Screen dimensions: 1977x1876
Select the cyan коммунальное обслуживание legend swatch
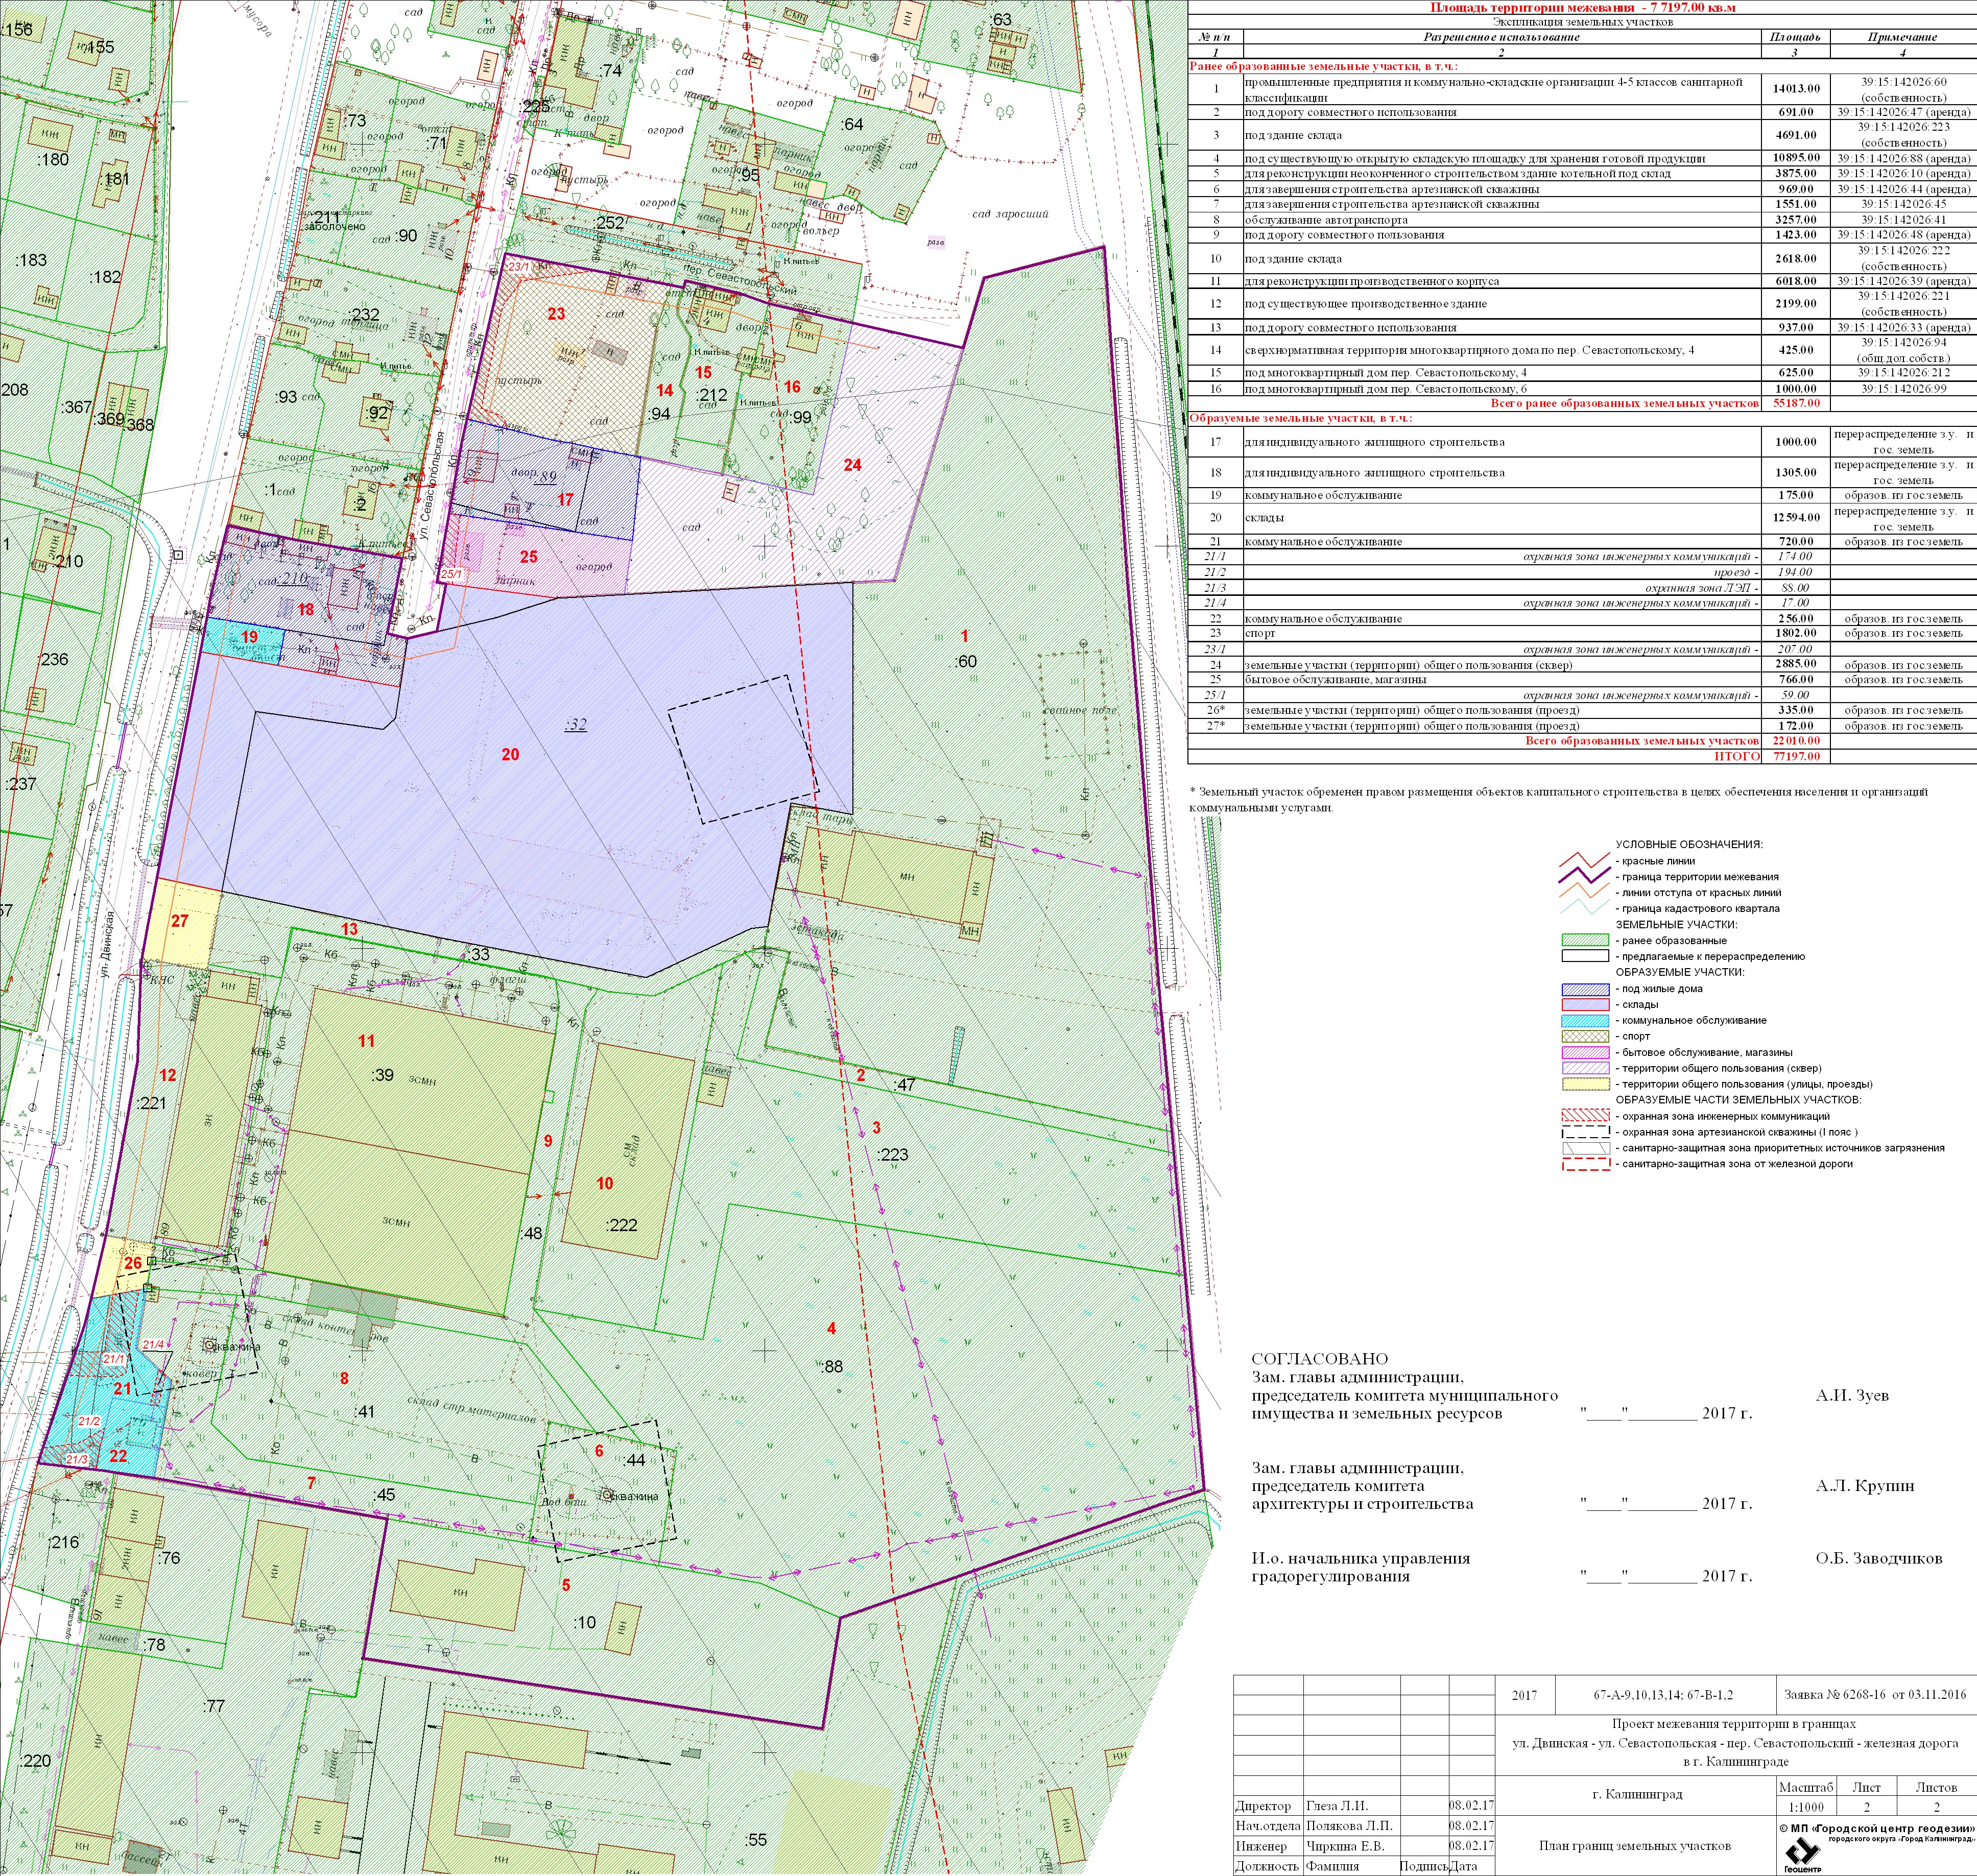pyautogui.click(x=1585, y=1021)
